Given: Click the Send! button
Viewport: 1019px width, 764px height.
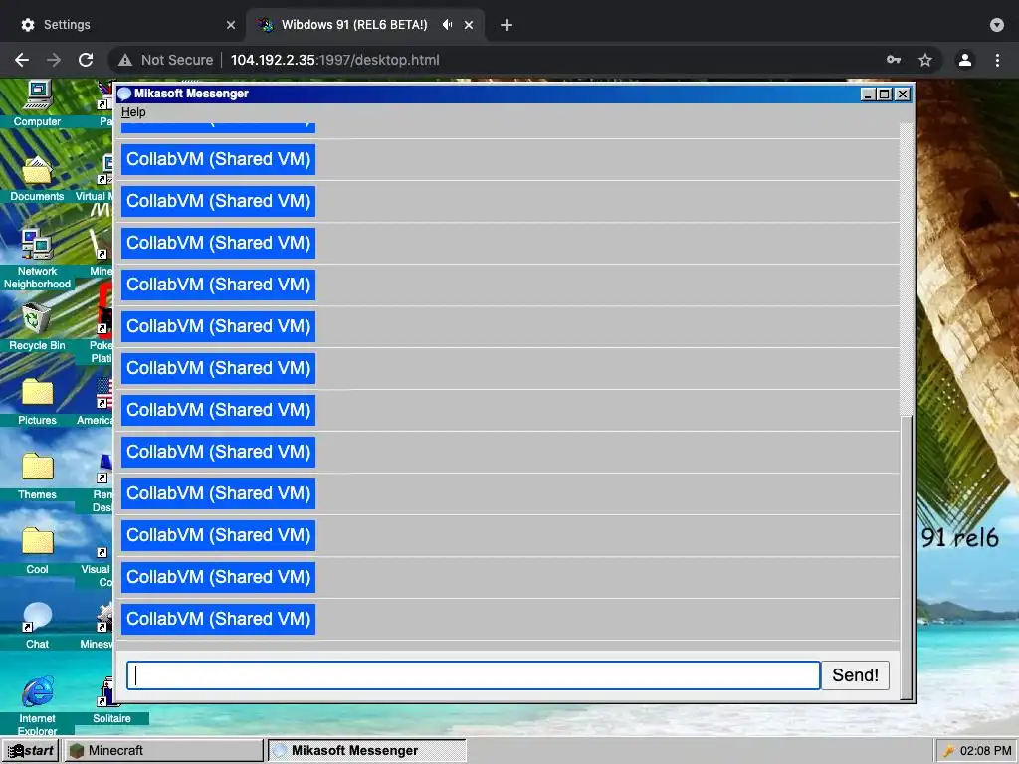Looking at the screenshot, I should (855, 675).
